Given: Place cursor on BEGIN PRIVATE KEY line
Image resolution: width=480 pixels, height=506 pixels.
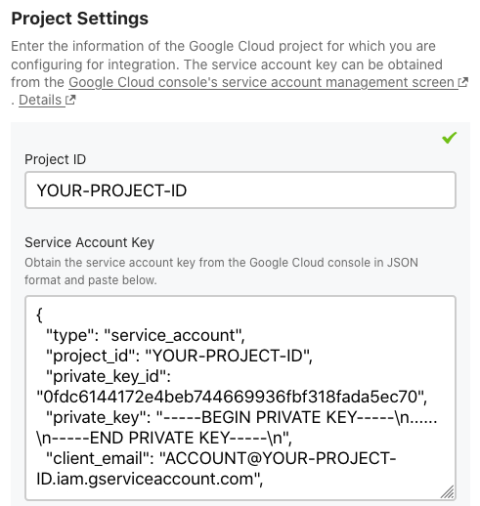Looking at the screenshot, I should click(x=241, y=417).
